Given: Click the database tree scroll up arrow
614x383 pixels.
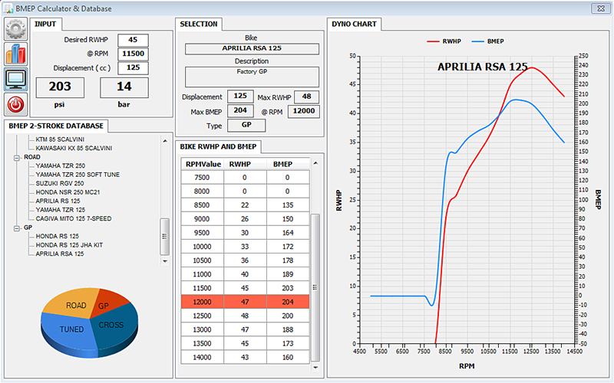Looking at the screenshot, I should point(165,141).
